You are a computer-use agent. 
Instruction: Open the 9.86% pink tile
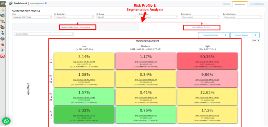click(207, 79)
